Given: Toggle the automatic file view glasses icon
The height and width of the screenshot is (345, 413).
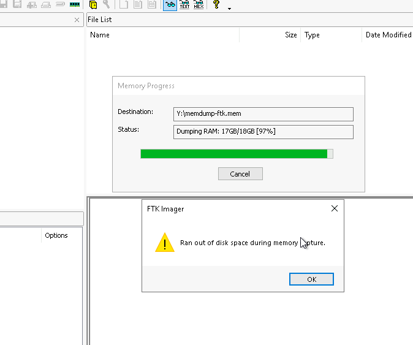Looking at the screenshot, I should [170, 5].
